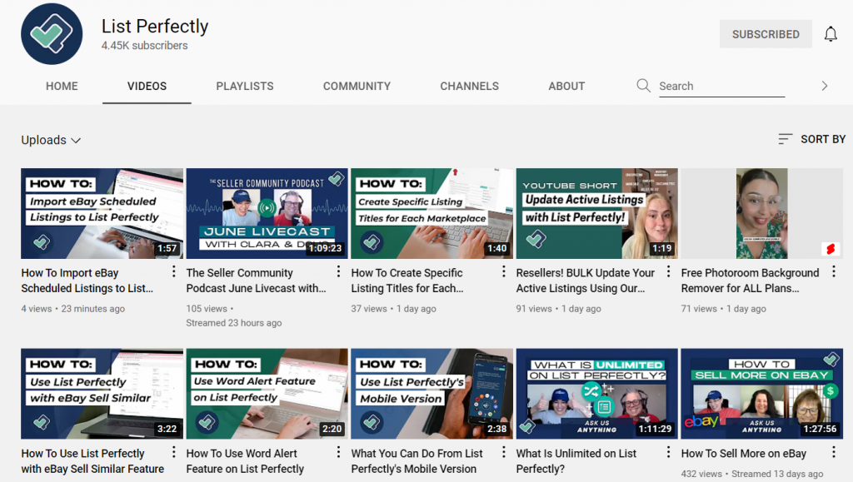Open 'What You Can Do From Mobile Version' title
The image size is (853, 482).
[x=417, y=461]
